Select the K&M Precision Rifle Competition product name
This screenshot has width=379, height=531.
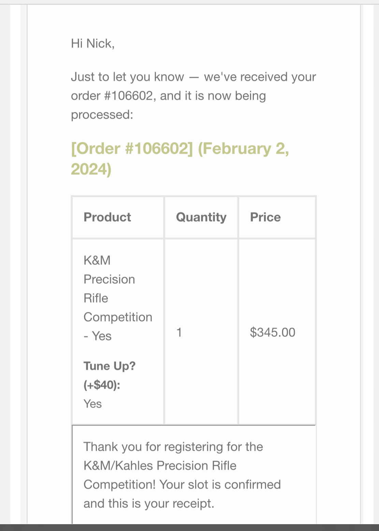118,298
